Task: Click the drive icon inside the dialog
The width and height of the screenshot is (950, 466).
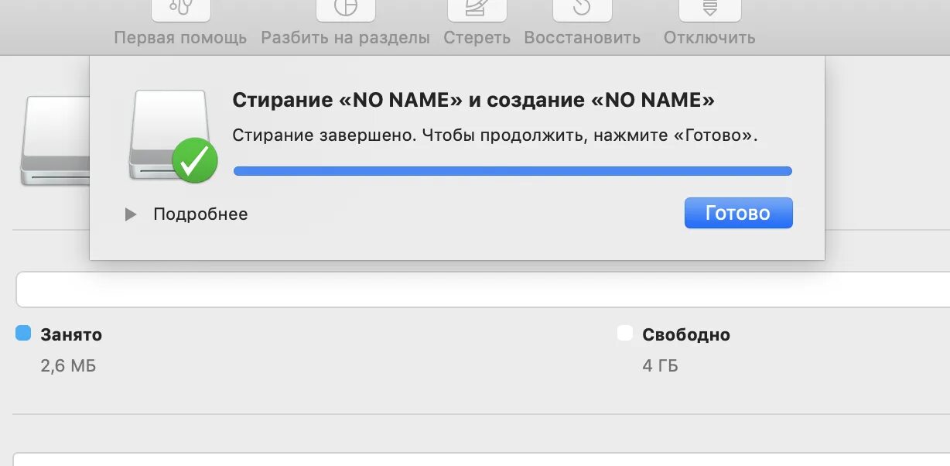Action: [x=169, y=133]
